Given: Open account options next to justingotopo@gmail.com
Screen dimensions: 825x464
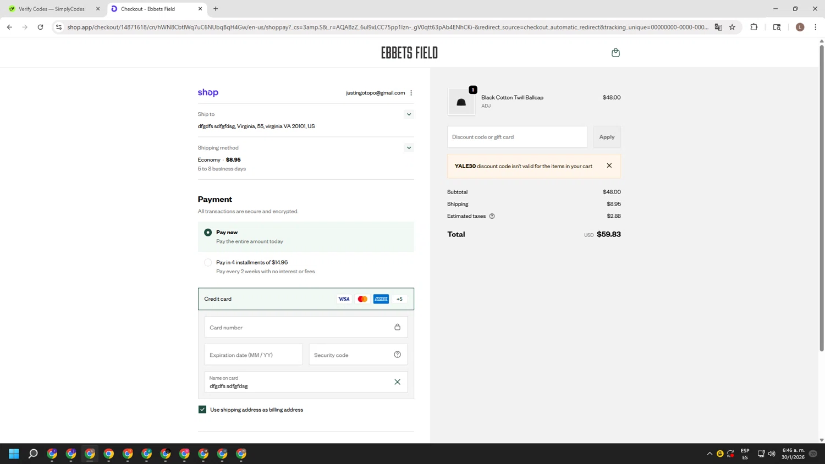Looking at the screenshot, I should [411, 93].
